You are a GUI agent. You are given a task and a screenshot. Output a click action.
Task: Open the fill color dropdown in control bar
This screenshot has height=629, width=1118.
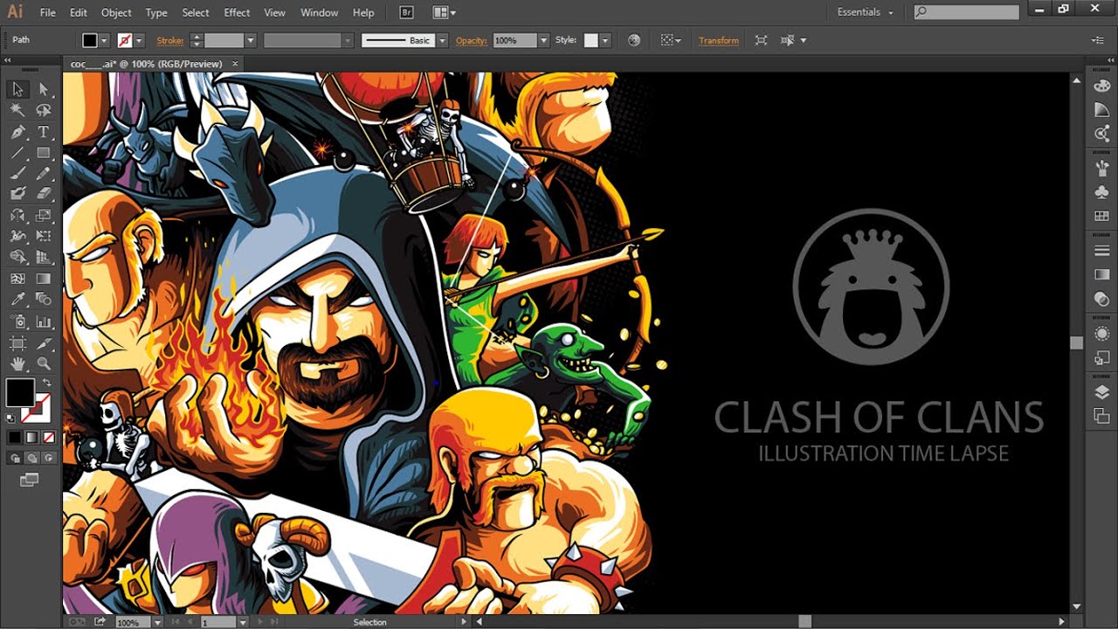click(105, 40)
